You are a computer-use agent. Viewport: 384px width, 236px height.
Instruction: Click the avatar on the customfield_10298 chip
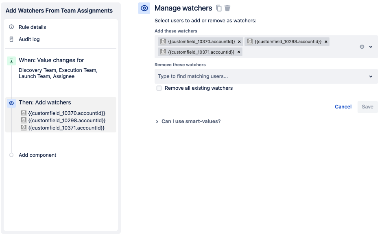coord(249,41)
